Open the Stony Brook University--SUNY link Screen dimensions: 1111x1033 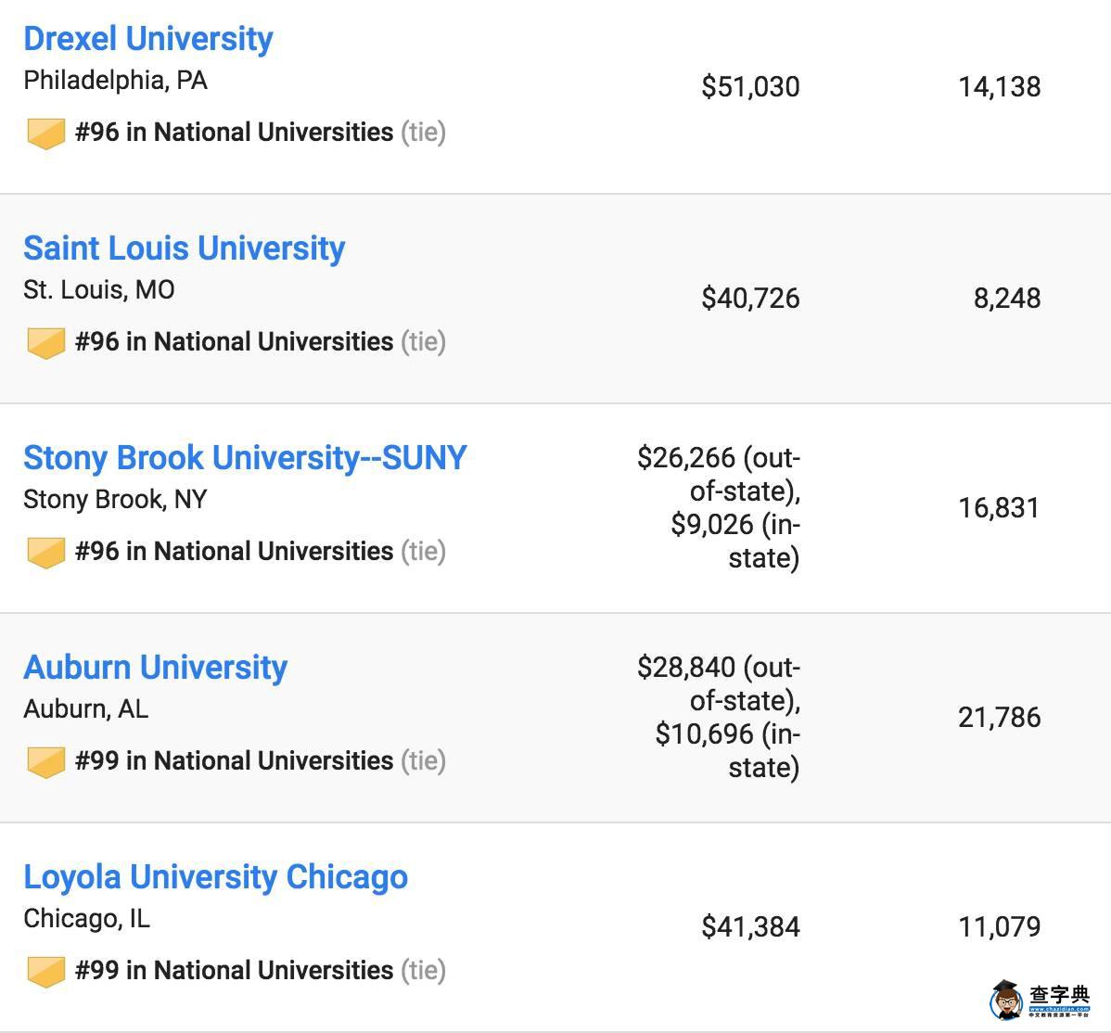(x=245, y=458)
